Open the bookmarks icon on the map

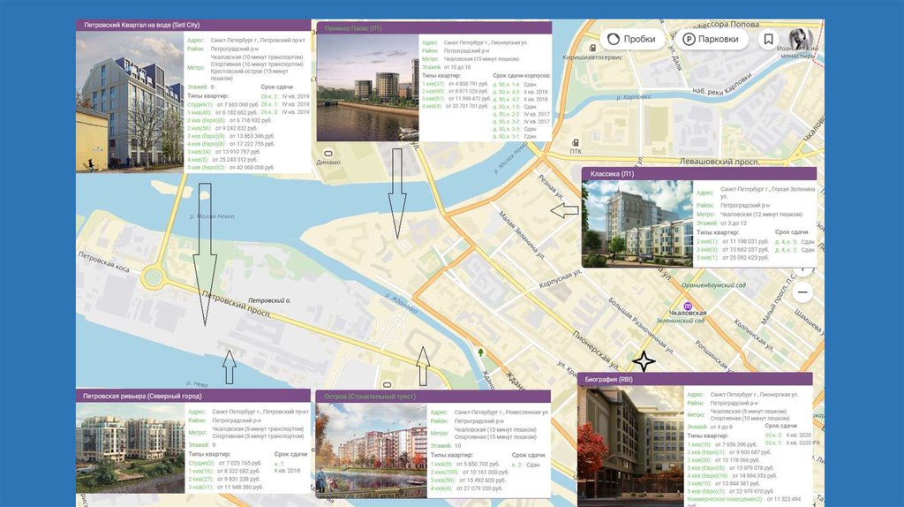[769, 39]
